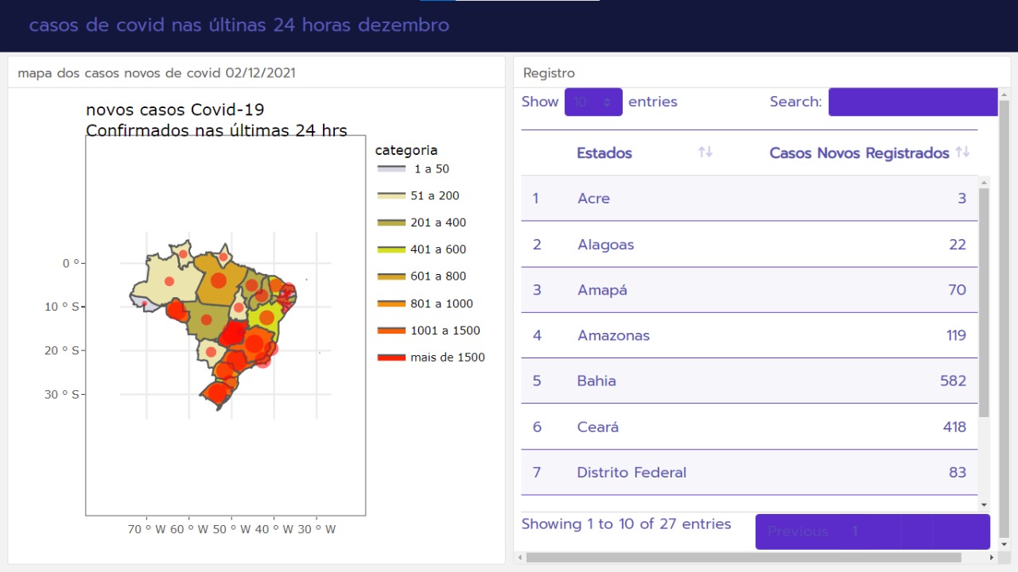The image size is (1018, 572).
Task: Click table scrollbar down arrow
Action: coord(984,504)
